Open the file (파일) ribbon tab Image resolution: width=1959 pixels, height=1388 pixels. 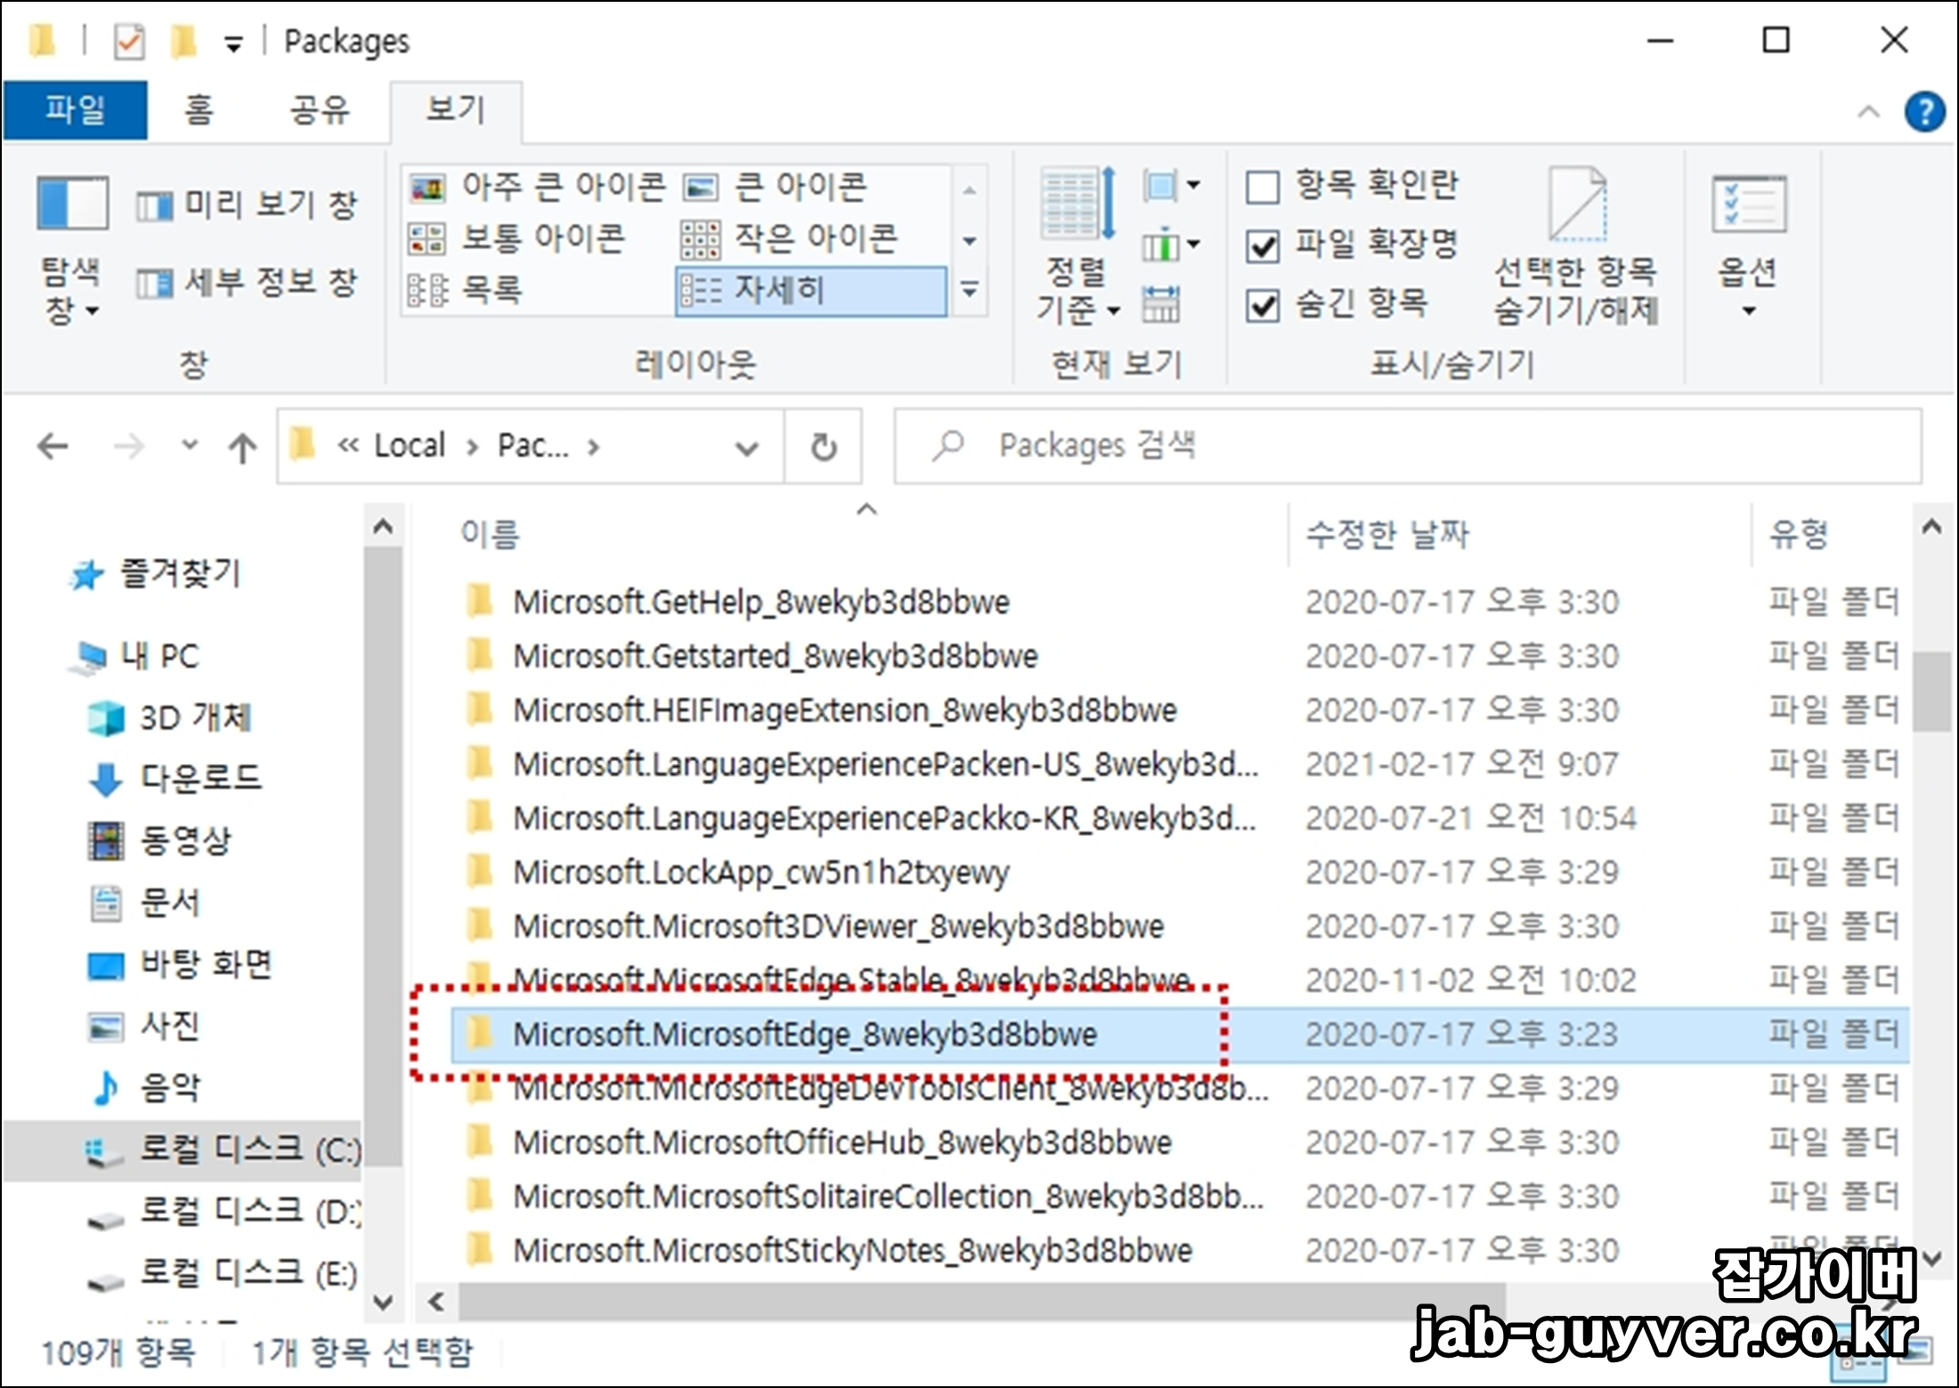[75, 110]
